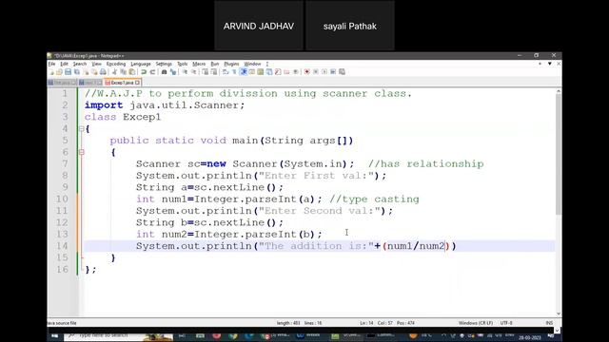Image resolution: width=609 pixels, height=342 pixels.
Task: Click the Synchronize Horizontal Scrolling icon
Action: point(214,72)
